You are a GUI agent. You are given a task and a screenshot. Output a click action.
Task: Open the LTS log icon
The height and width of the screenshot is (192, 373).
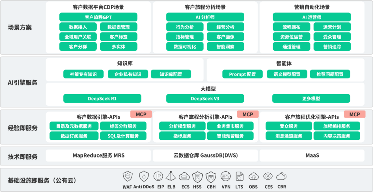(240, 176)
